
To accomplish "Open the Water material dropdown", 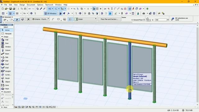I will point(96,19).
